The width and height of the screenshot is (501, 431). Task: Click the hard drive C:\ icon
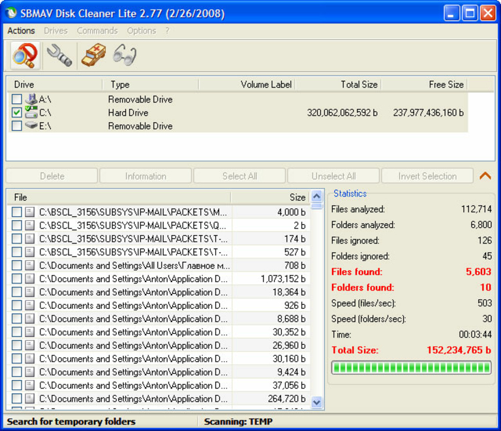point(31,112)
